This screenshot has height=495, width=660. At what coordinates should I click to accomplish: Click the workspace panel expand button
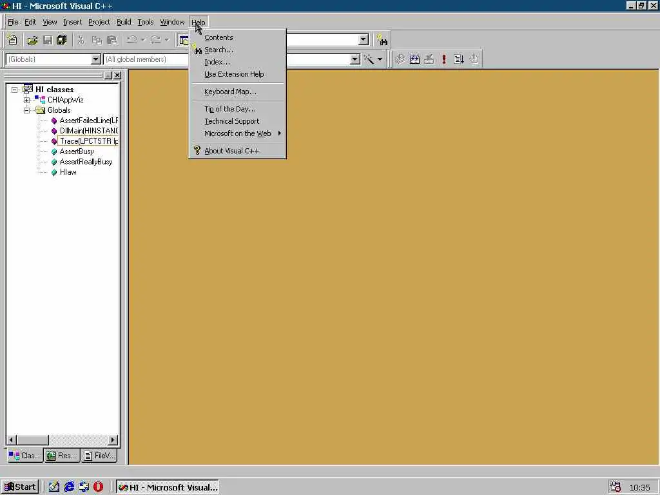pos(108,75)
